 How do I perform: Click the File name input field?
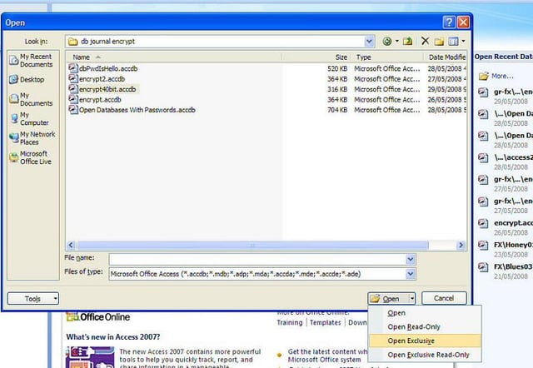[x=257, y=260]
